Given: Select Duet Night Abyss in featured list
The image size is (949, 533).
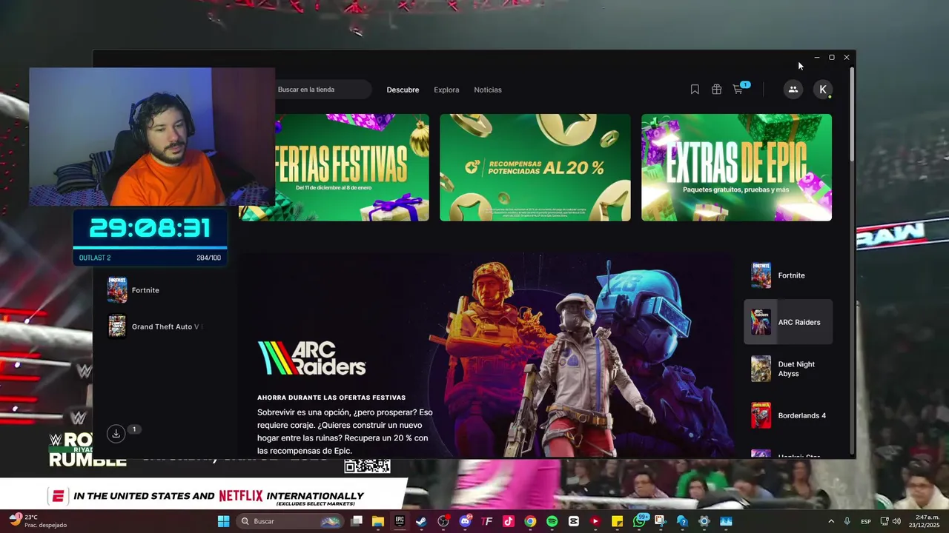Looking at the screenshot, I should pos(787,369).
